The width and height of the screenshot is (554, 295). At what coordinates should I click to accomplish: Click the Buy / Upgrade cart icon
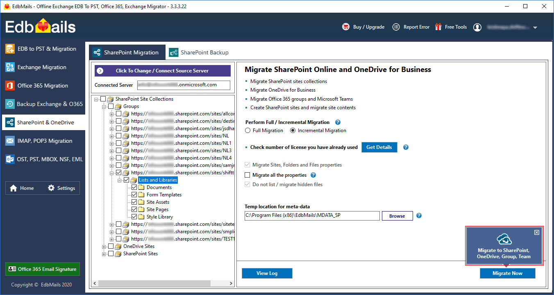tap(346, 27)
